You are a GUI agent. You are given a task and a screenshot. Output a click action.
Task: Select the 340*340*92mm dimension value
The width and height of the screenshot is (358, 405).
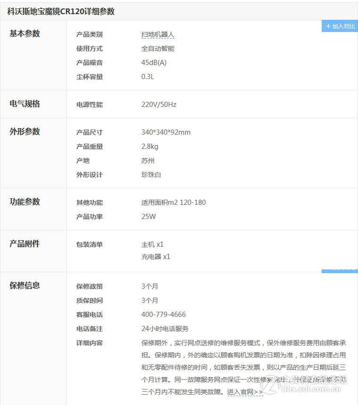[x=166, y=132]
